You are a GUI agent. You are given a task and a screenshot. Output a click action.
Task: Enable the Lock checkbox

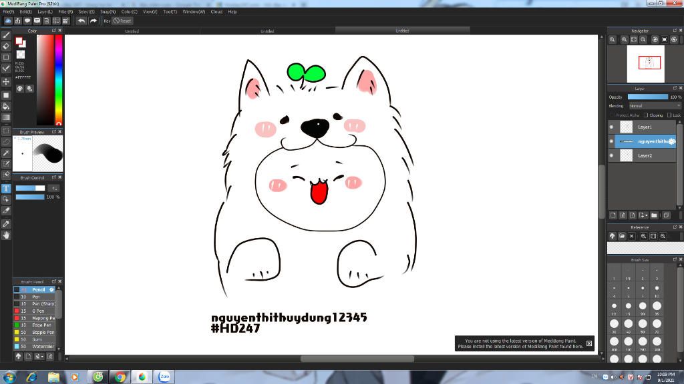tap(669, 115)
